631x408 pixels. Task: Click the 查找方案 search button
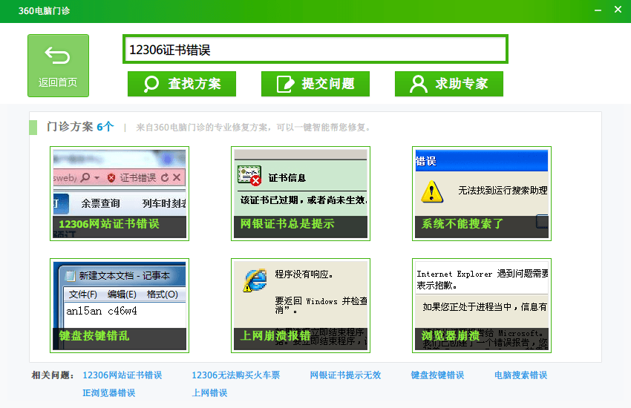[181, 84]
